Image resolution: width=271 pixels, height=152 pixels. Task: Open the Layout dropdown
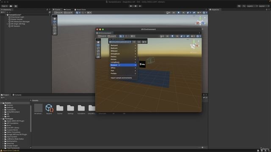264,6
